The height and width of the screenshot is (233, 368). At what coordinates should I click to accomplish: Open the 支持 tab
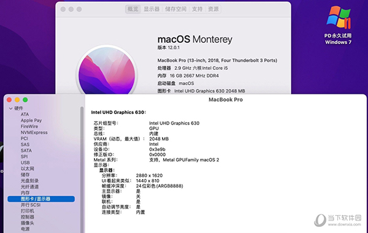[x=197, y=9]
